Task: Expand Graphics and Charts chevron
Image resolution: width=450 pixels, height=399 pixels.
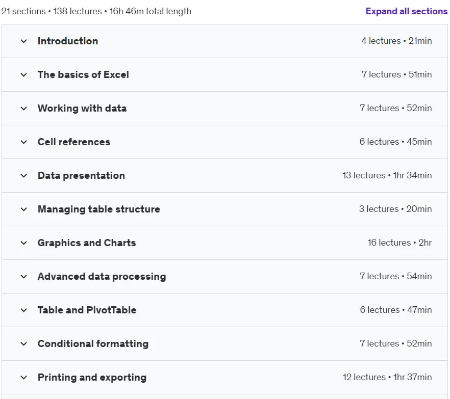Action: click(24, 243)
